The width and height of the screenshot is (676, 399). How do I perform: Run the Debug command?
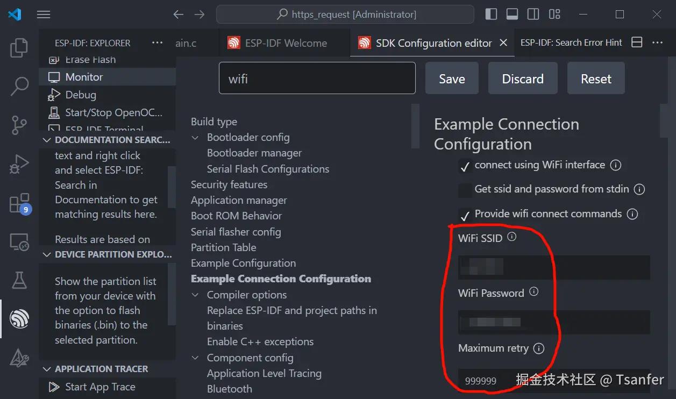click(108, 95)
